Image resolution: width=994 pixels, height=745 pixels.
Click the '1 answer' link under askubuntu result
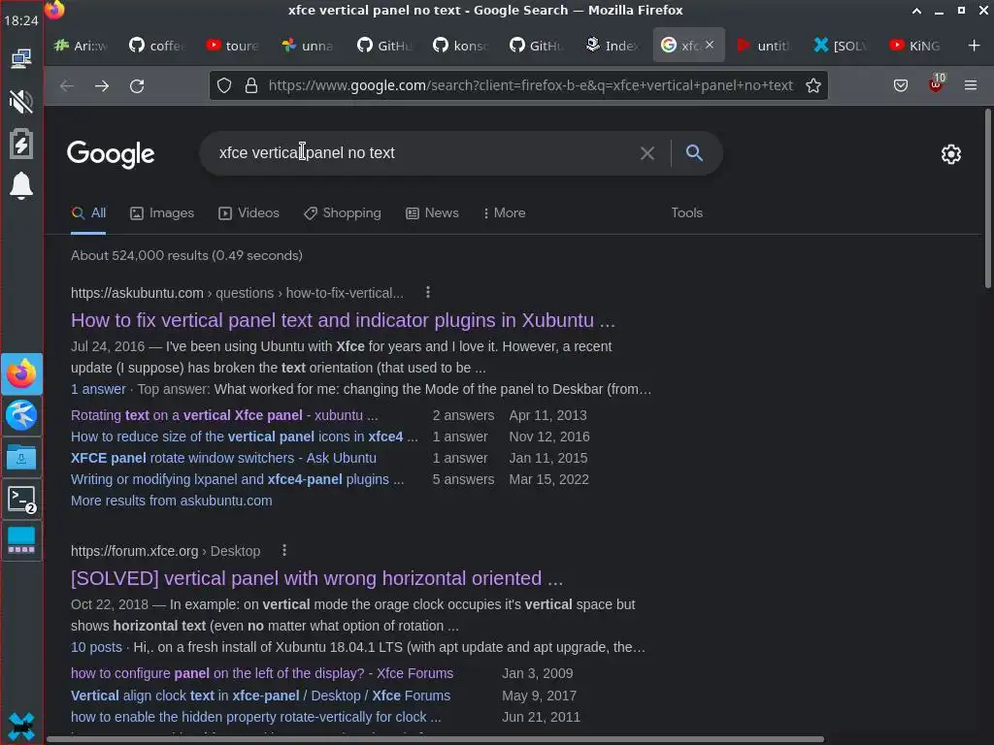pos(98,389)
